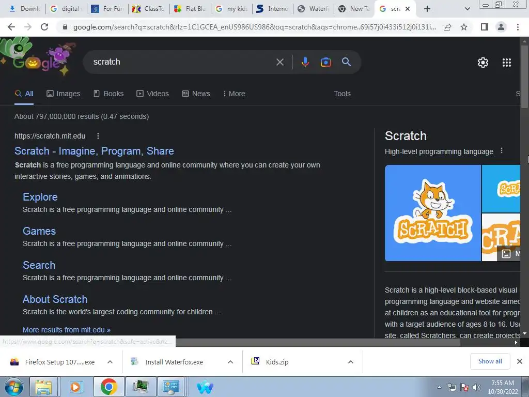This screenshot has height=397, width=529.
Task: Open new browser tab
Action: point(427,9)
